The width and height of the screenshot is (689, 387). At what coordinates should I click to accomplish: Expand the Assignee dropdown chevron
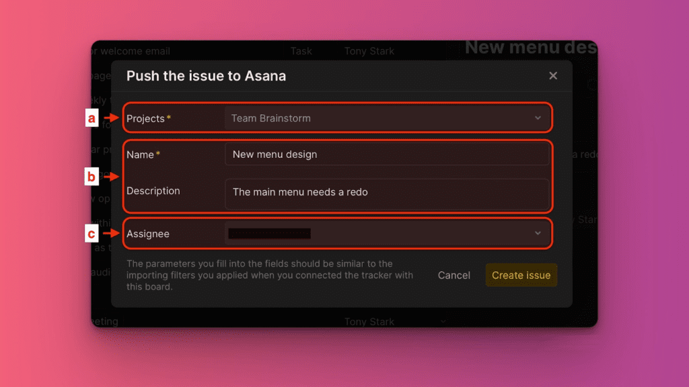coord(538,233)
